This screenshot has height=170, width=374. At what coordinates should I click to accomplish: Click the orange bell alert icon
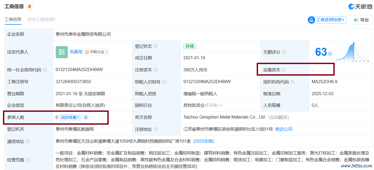(30, 6)
